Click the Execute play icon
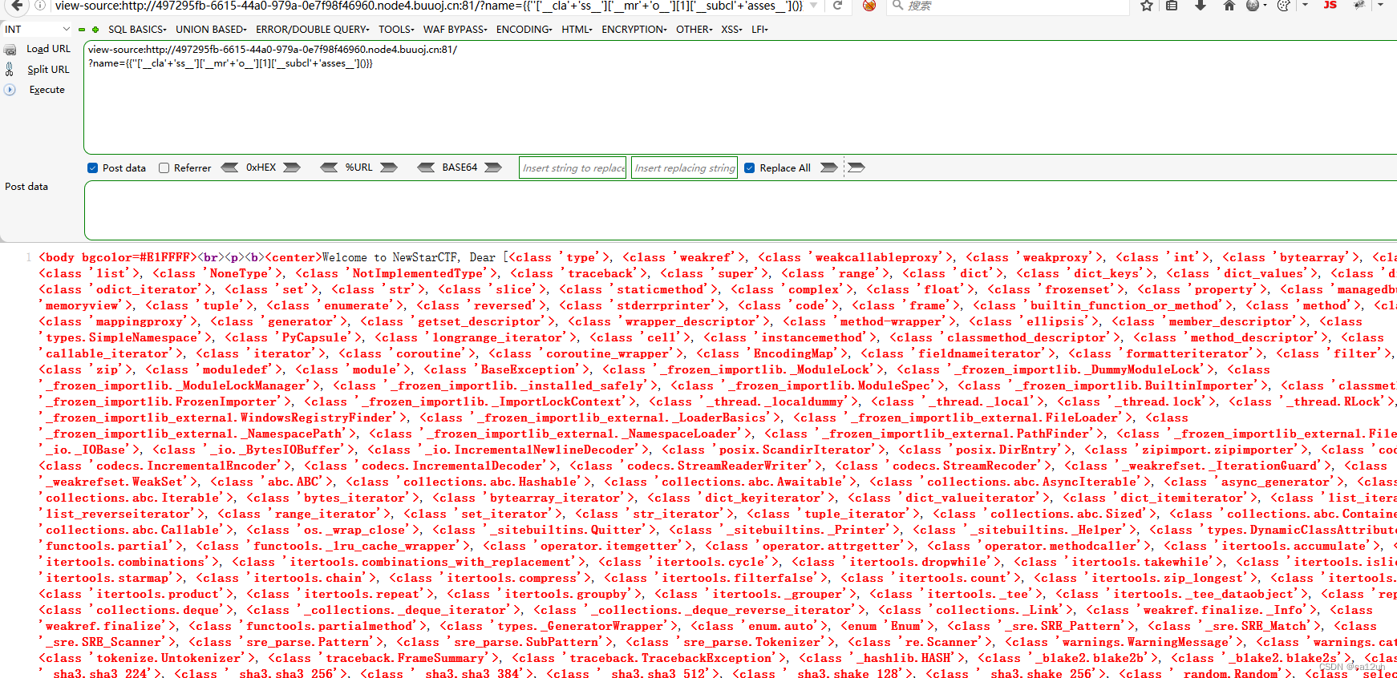Viewport: 1397px width, 678px height. point(10,90)
